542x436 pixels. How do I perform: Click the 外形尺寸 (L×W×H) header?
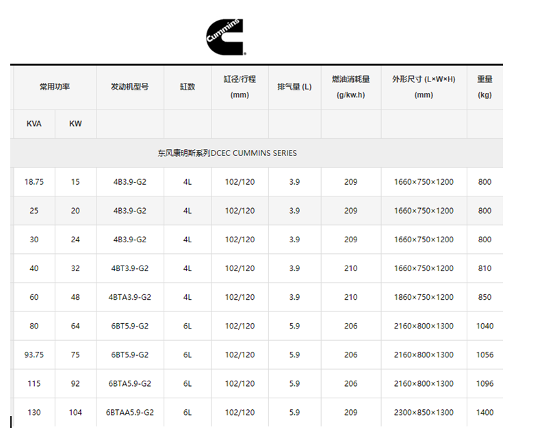[424, 87]
